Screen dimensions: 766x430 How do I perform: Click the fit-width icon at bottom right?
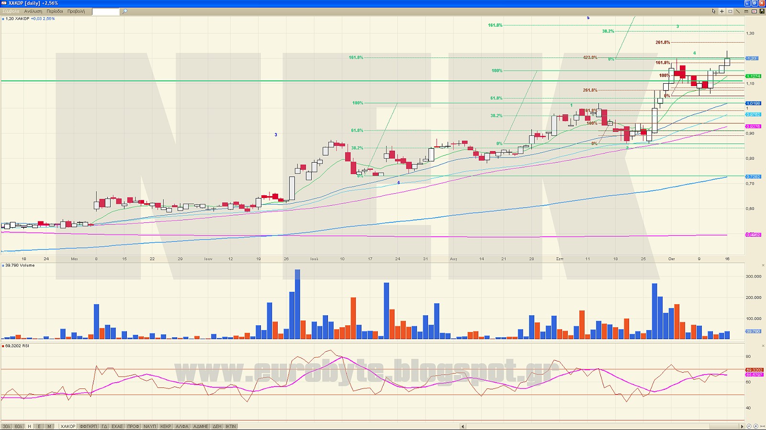[762, 426]
